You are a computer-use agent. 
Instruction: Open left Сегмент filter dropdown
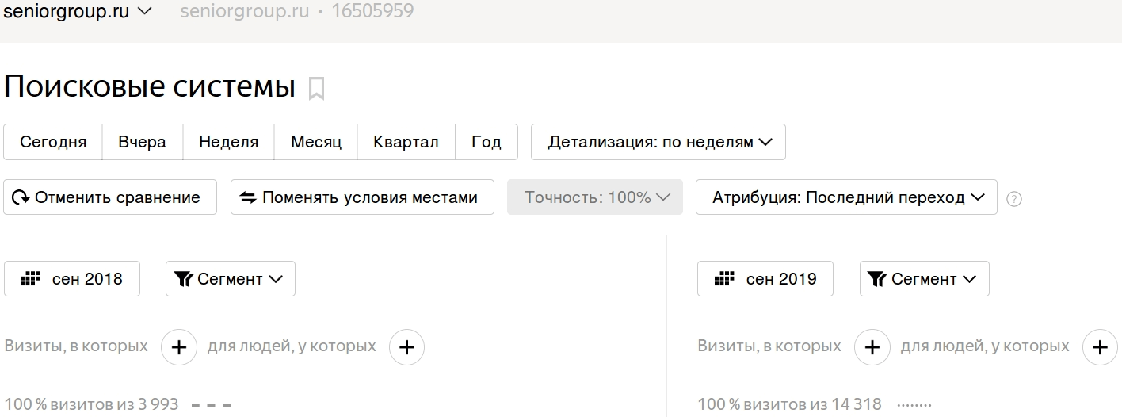(x=231, y=279)
